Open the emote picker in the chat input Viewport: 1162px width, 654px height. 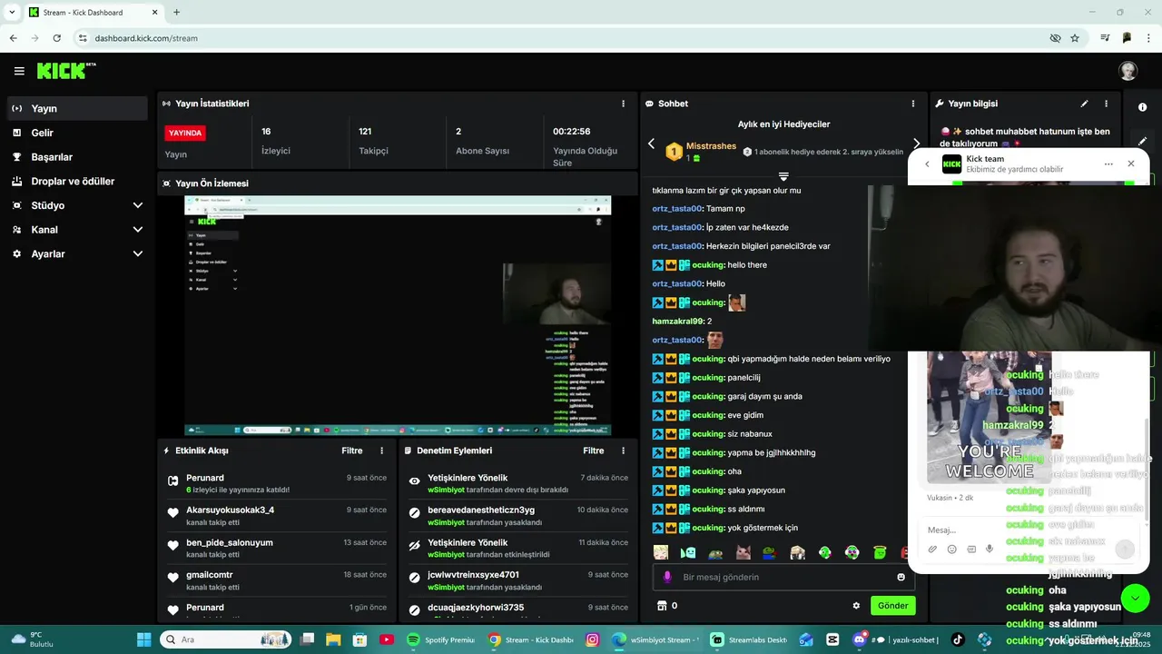point(901,577)
